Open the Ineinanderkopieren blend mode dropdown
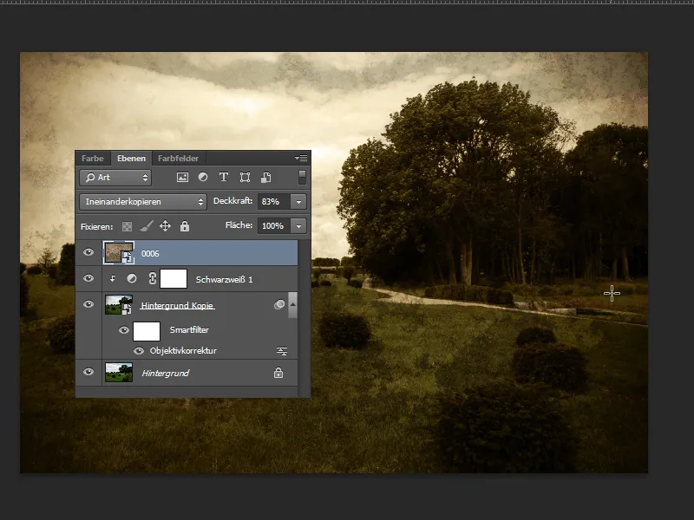This screenshot has height=520, width=694. pyautogui.click(x=143, y=202)
